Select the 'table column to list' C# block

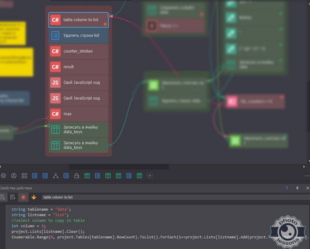pos(79,20)
